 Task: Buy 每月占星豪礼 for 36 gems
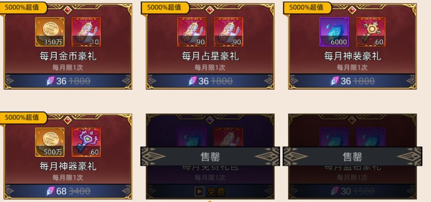point(210,81)
